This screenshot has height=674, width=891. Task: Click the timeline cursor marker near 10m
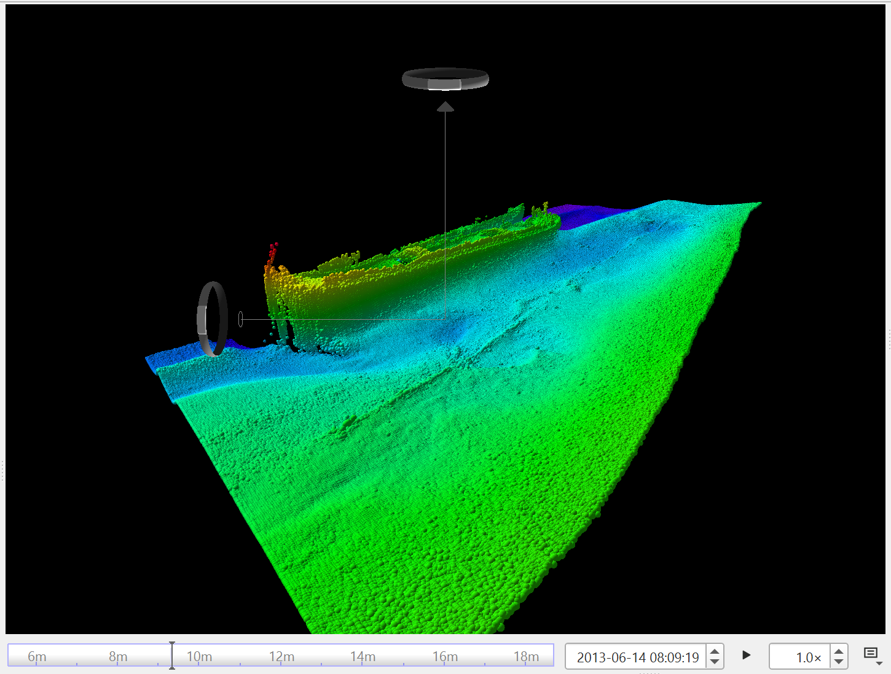(x=172, y=656)
